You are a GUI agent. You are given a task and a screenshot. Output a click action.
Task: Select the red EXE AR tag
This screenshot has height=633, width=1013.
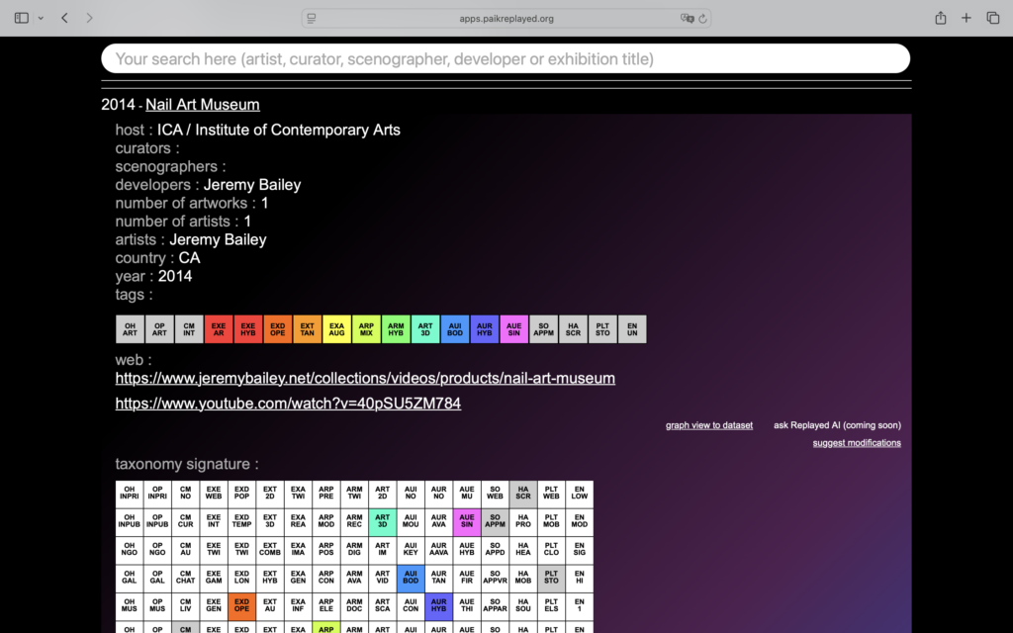click(x=219, y=329)
